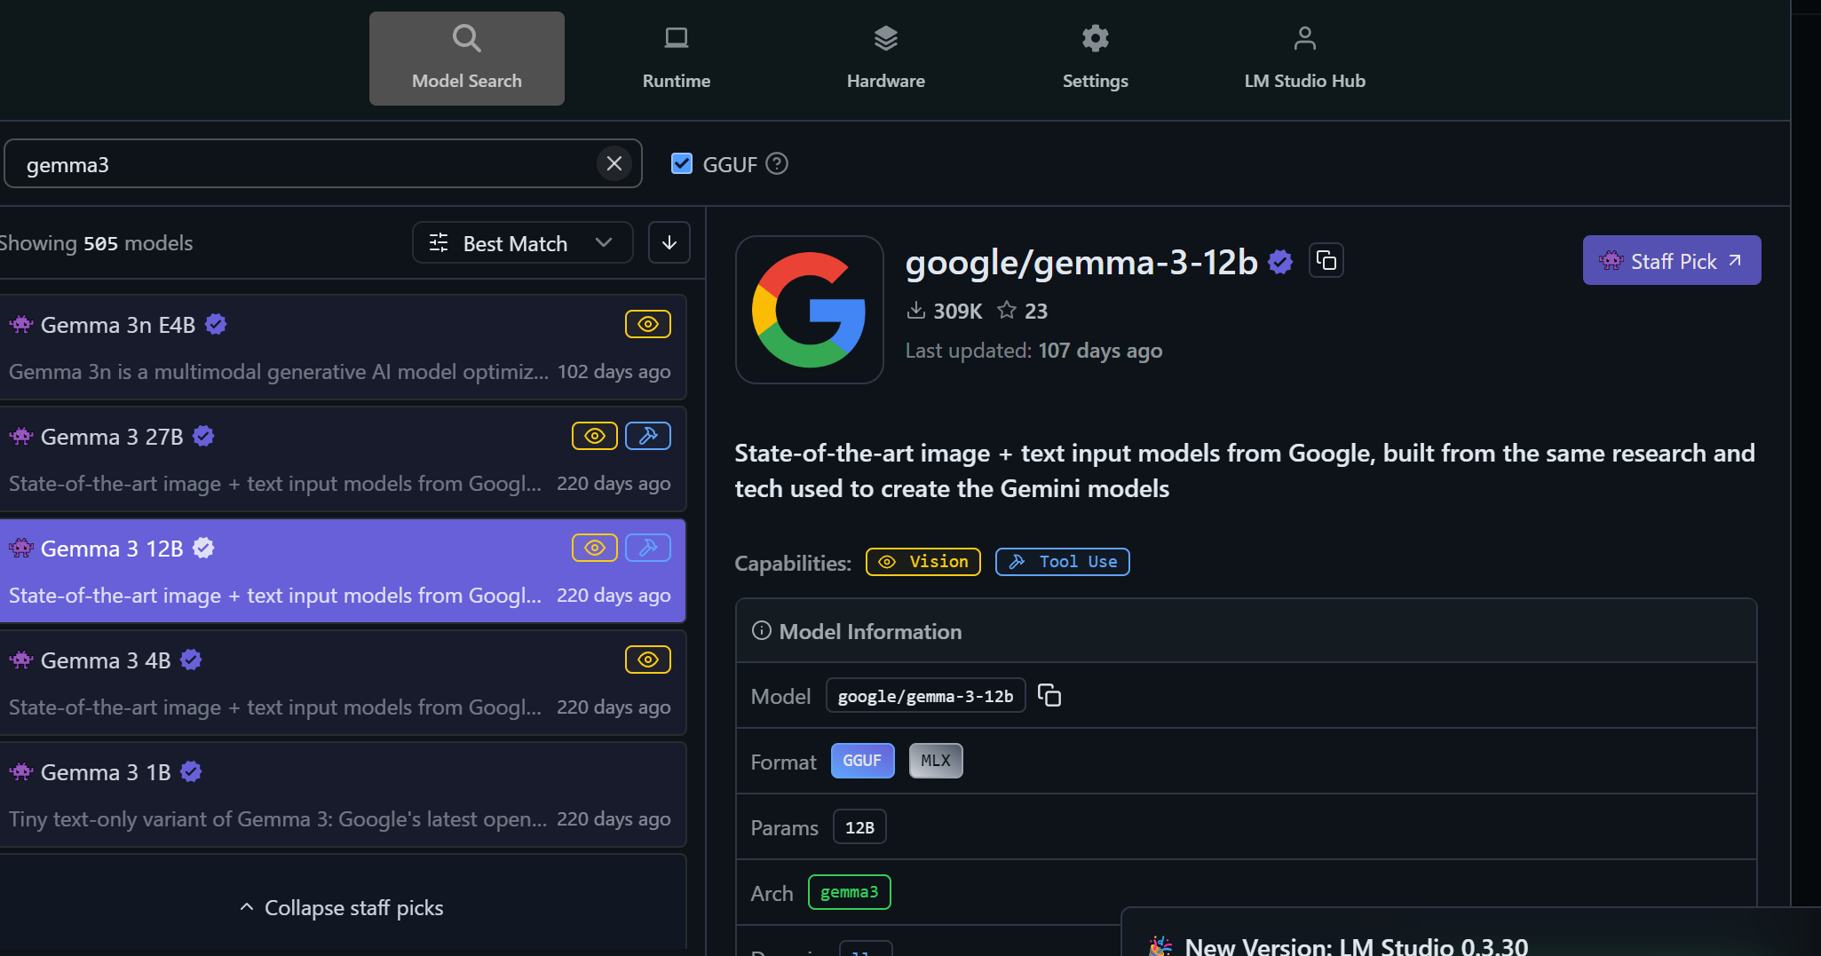Image resolution: width=1821 pixels, height=956 pixels.
Task: Open the Runtime tab
Action: click(x=676, y=59)
